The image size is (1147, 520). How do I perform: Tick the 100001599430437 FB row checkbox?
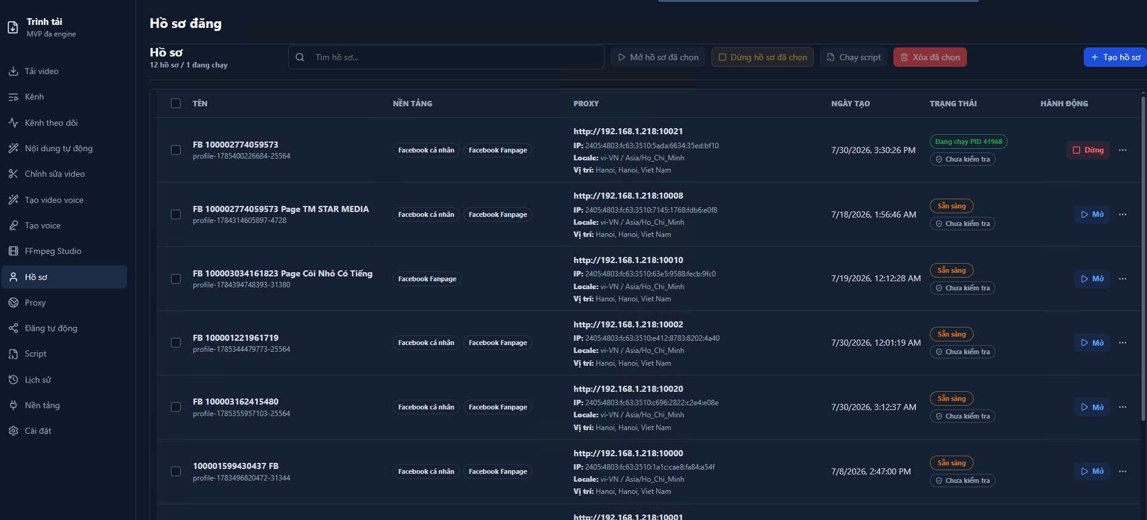click(x=176, y=471)
